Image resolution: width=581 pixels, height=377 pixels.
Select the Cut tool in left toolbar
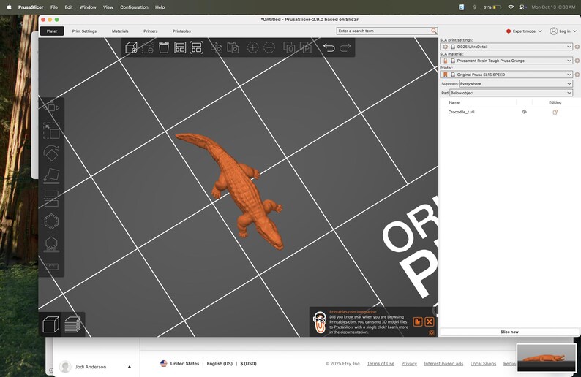(x=51, y=199)
